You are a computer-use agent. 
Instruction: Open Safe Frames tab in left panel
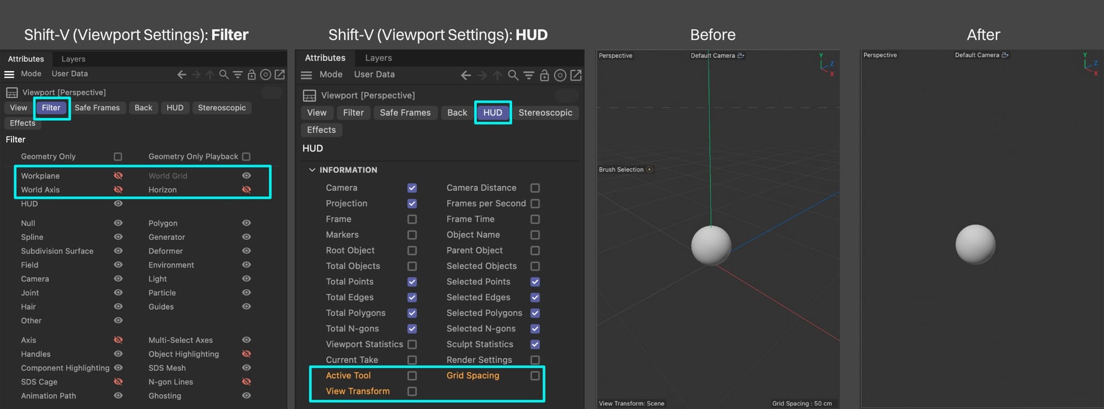97,107
